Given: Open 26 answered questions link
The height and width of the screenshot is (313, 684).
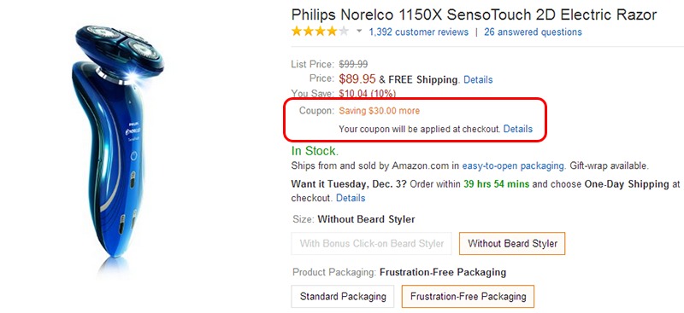Looking at the screenshot, I should click(x=533, y=32).
